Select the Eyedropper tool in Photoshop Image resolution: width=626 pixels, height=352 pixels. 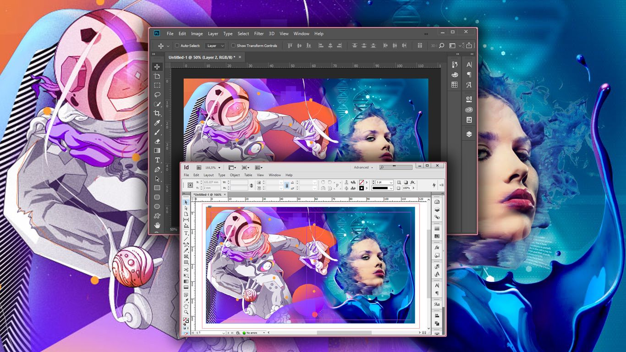click(x=157, y=123)
